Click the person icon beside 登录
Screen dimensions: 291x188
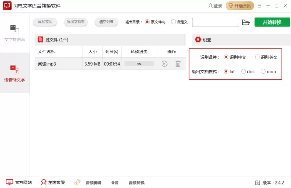[x=210, y=6]
